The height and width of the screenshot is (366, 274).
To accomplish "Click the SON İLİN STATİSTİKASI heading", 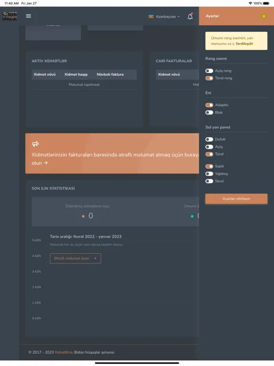I will pyautogui.click(x=53, y=188).
